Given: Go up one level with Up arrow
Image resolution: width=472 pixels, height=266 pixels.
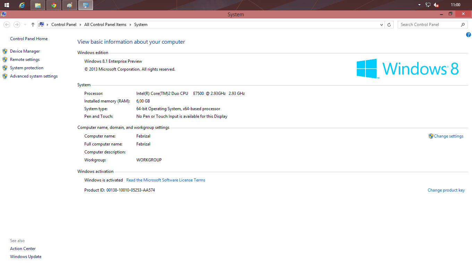Looking at the screenshot, I should [x=33, y=25].
